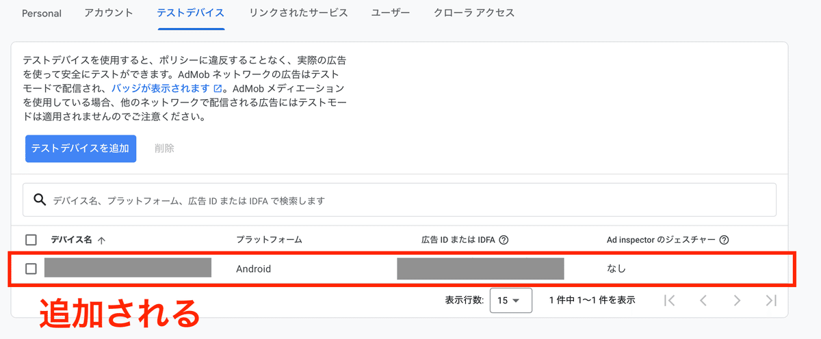Click the Personal tab
Screen dimensions: 821x339
coord(42,13)
